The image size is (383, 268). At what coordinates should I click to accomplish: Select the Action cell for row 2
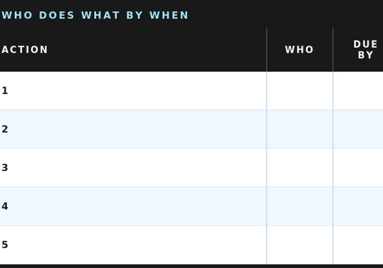(x=134, y=129)
